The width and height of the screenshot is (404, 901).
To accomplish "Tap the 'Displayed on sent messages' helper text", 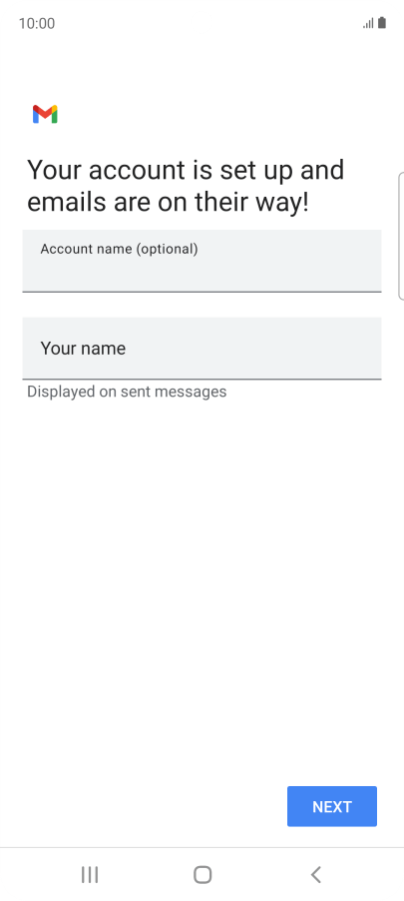I will [x=127, y=392].
